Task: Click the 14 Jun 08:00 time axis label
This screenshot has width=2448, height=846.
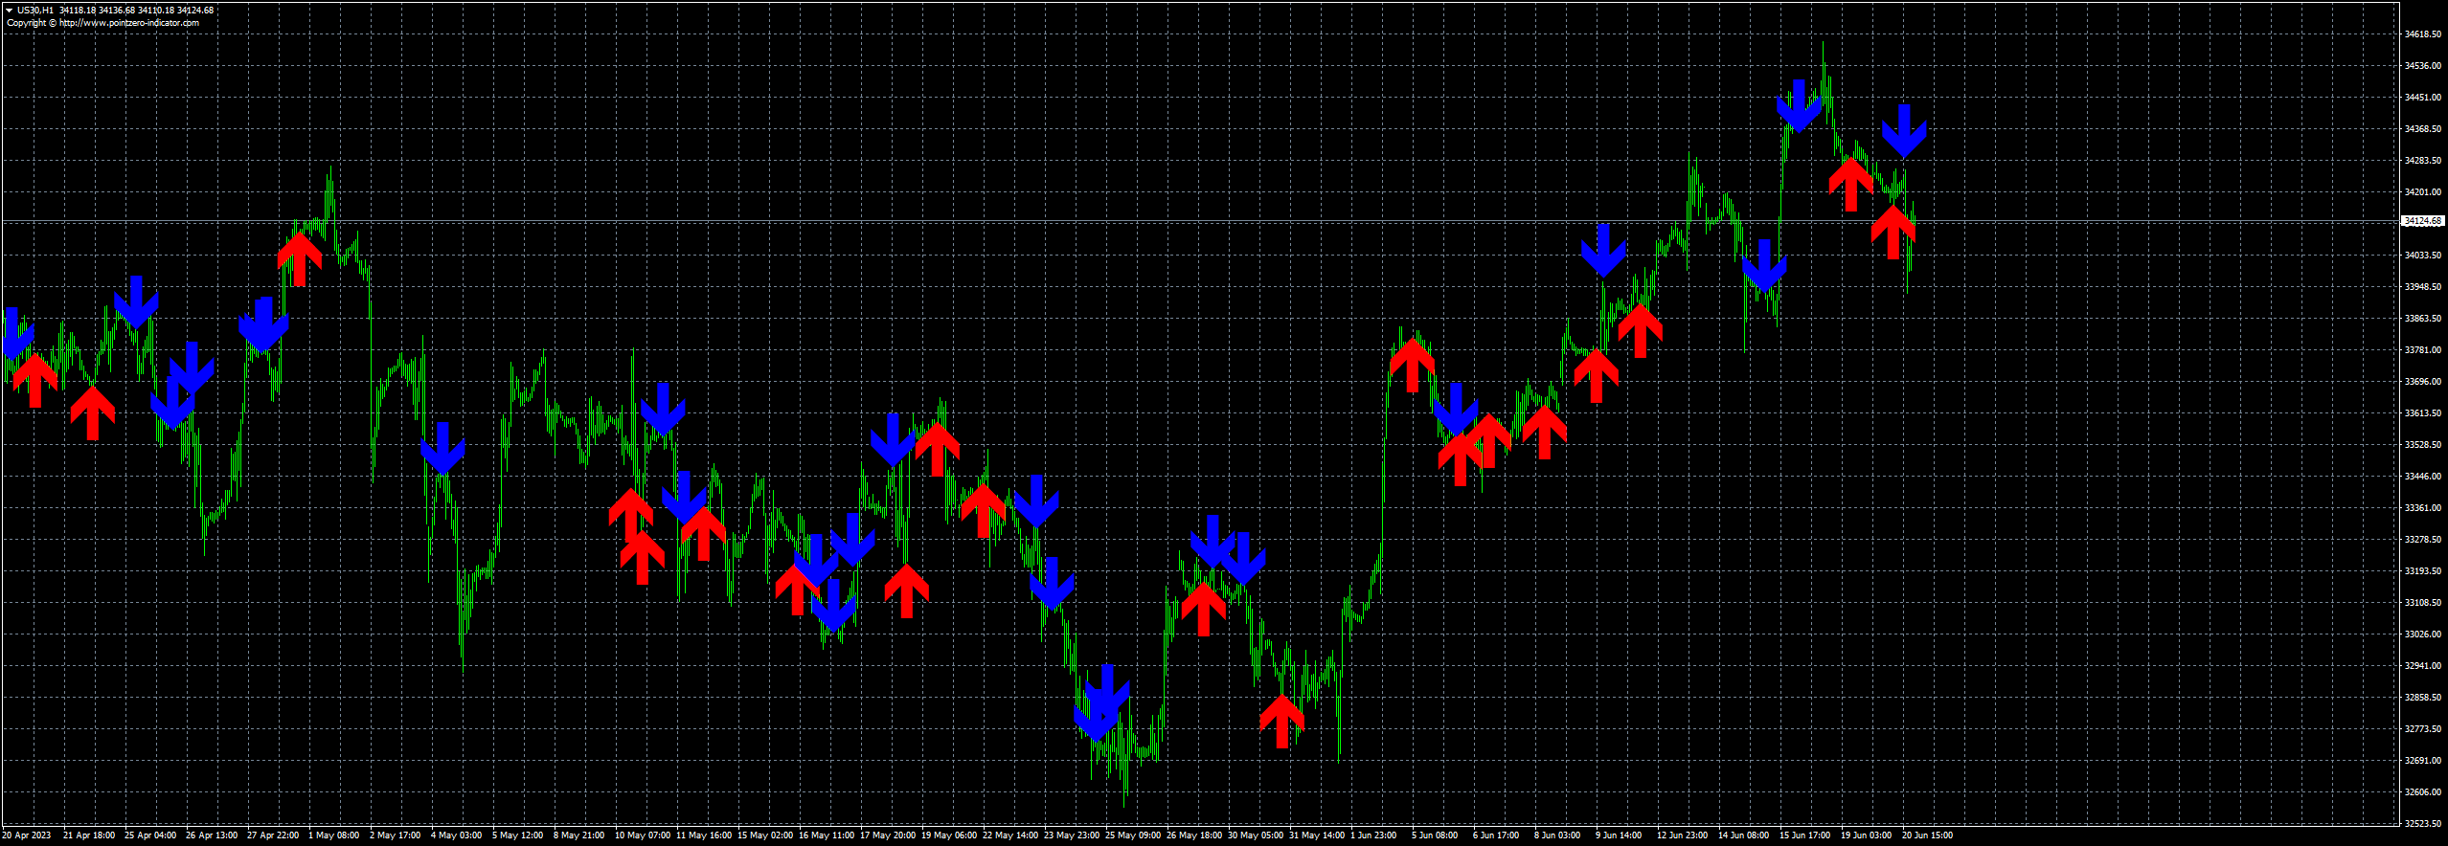Action: (x=1744, y=835)
